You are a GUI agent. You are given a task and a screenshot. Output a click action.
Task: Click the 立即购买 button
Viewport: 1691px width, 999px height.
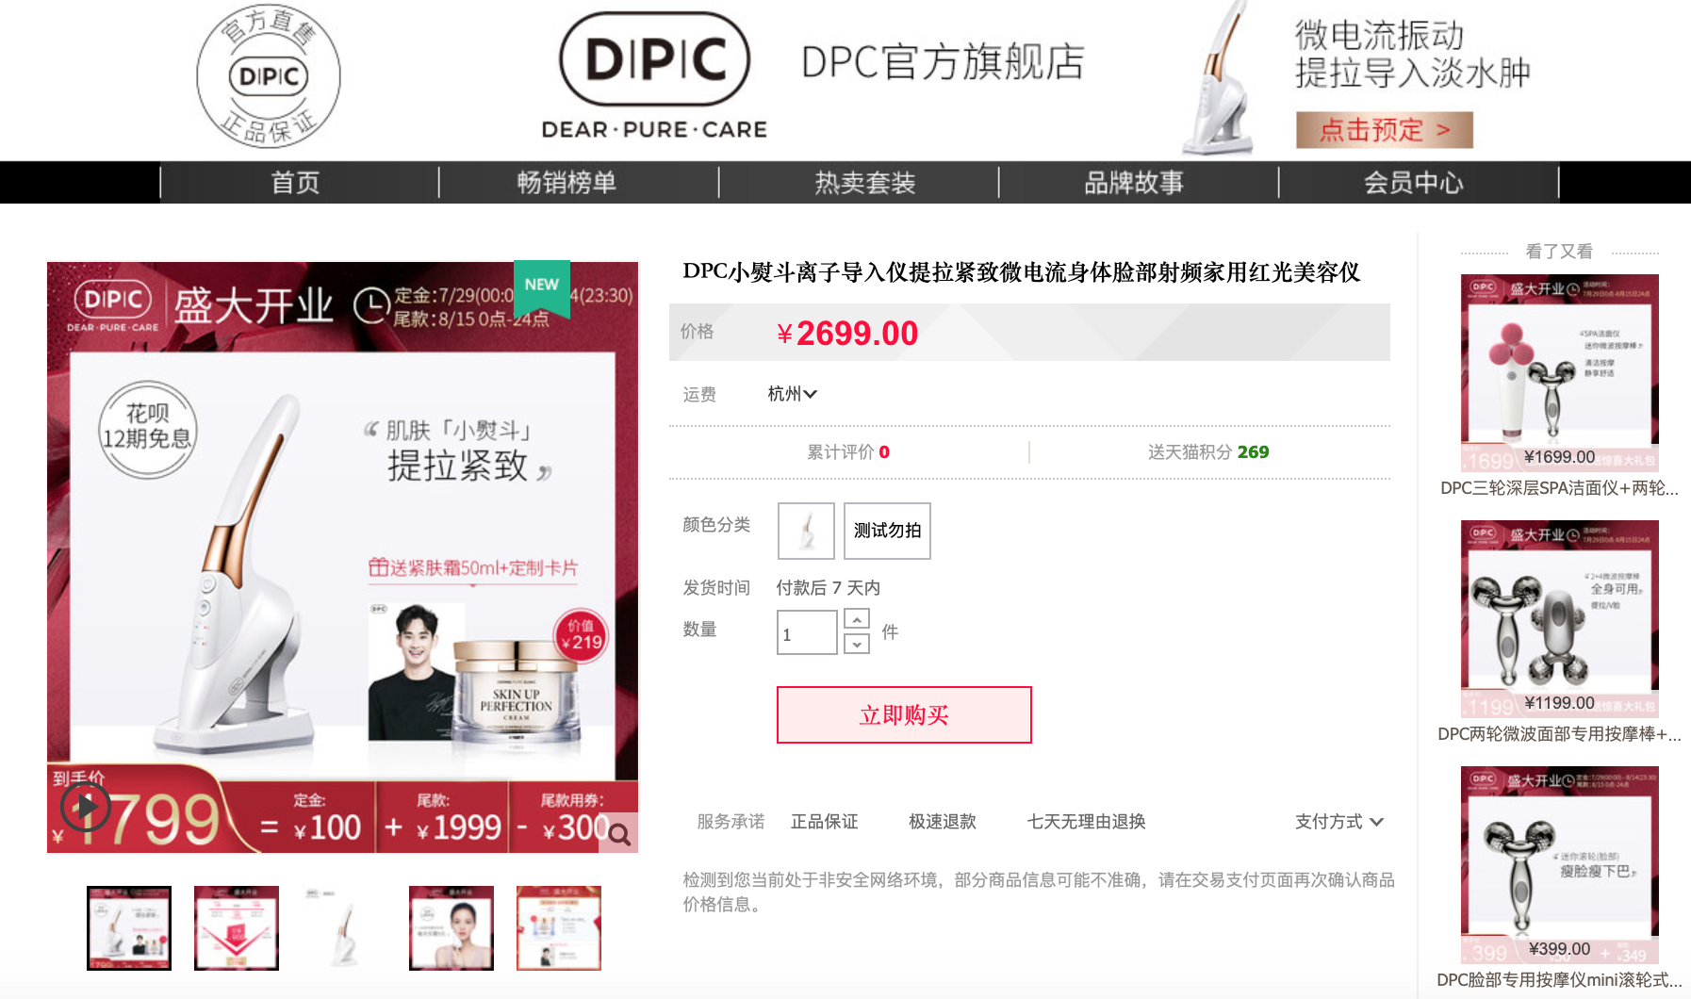click(904, 715)
